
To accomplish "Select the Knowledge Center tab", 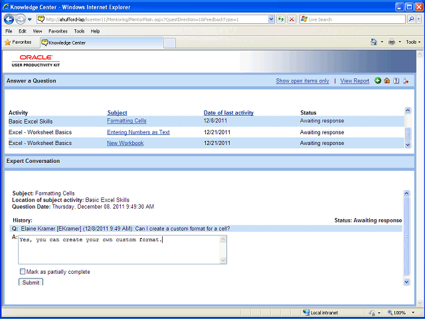I will (x=102, y=43).
